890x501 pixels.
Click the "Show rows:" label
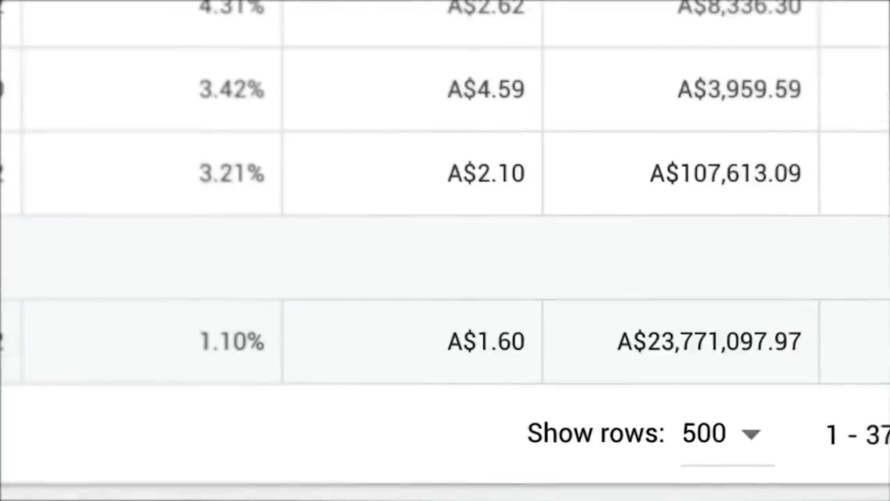pyautogui.click(x=595, y=433)
